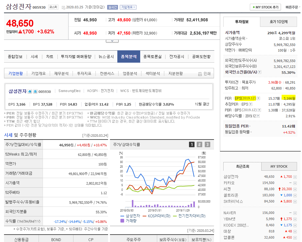Open 카카오 in recent list
The image size is (302, 242).
tap(229, 183)
